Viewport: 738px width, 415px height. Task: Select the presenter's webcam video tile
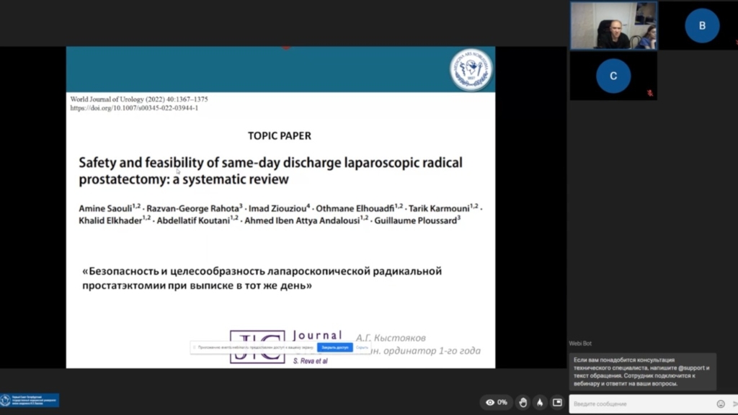point(613,25)
